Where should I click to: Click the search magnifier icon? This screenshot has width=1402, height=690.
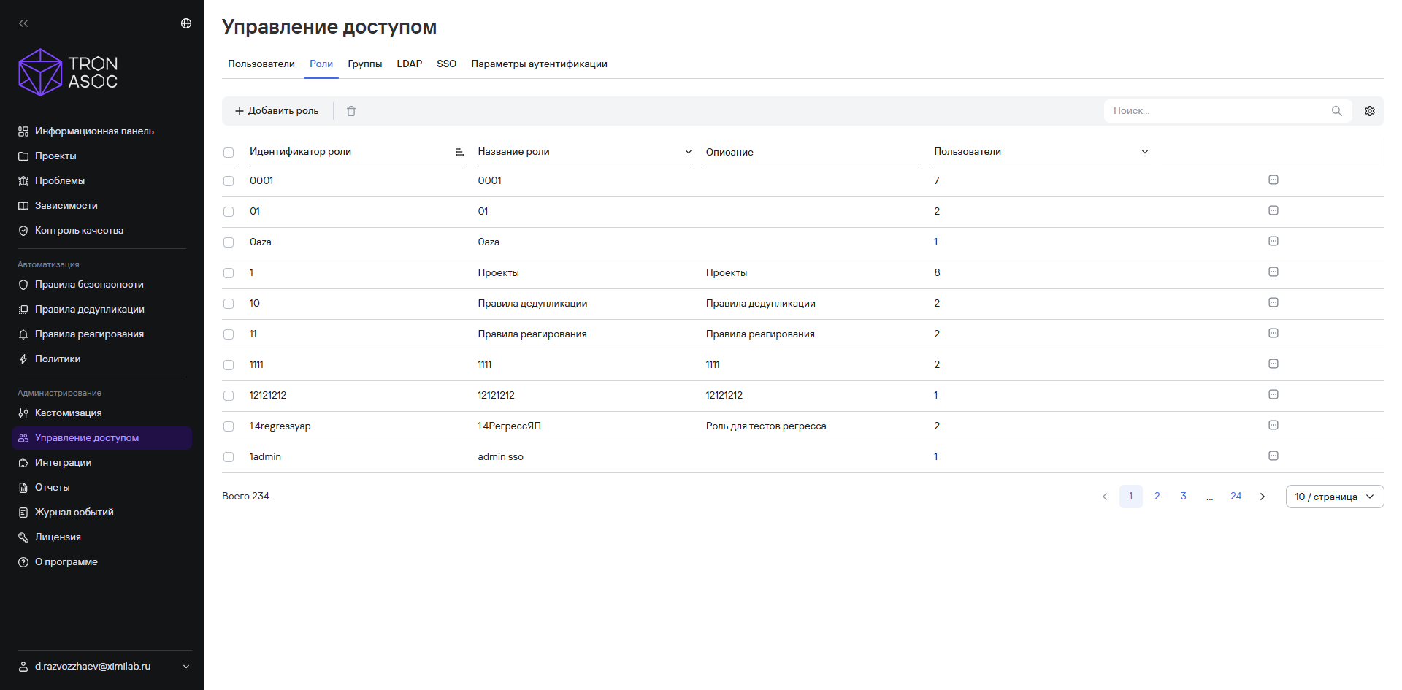[1337, 111]
